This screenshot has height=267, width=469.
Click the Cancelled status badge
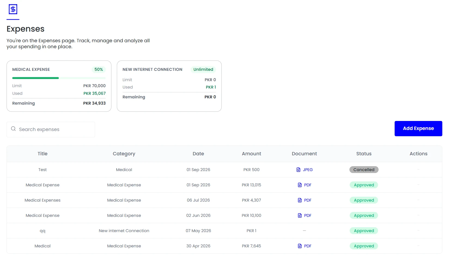pyautogui.click(x=364, y=170)
